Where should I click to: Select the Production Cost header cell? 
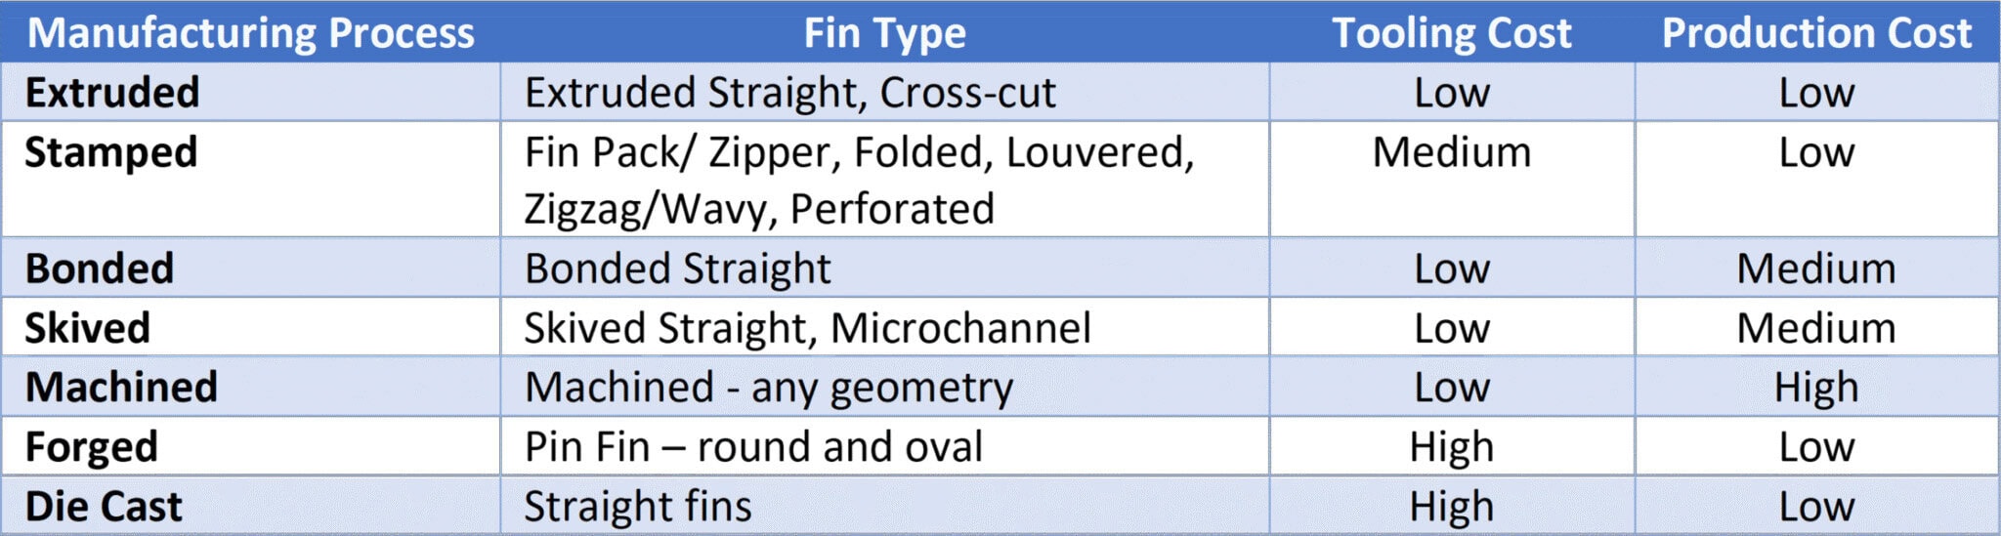point(1816,33)
